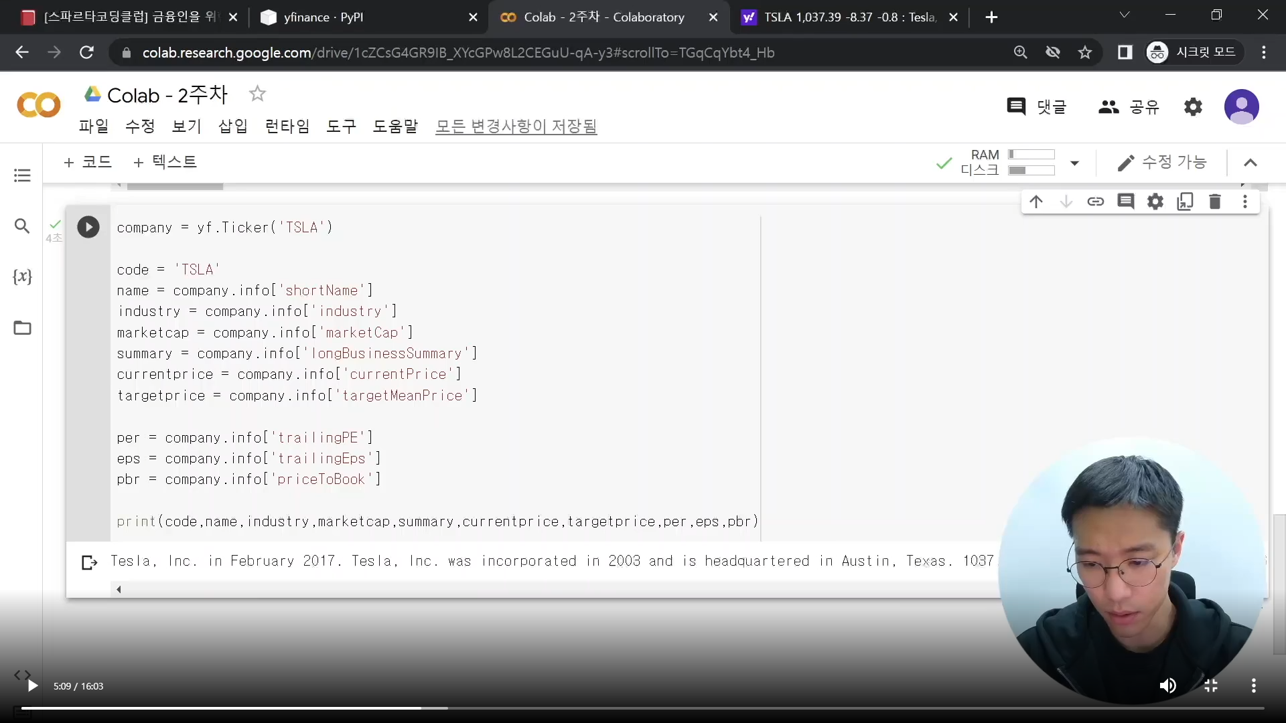Seek the video progress bar
Image resolution: width=1286 pixels, height=723 pixels.
642,708
